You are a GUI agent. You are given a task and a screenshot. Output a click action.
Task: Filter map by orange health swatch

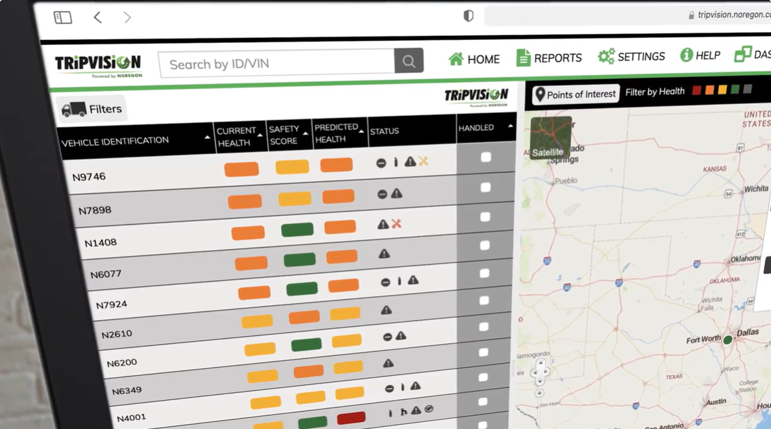pos(709,90)
